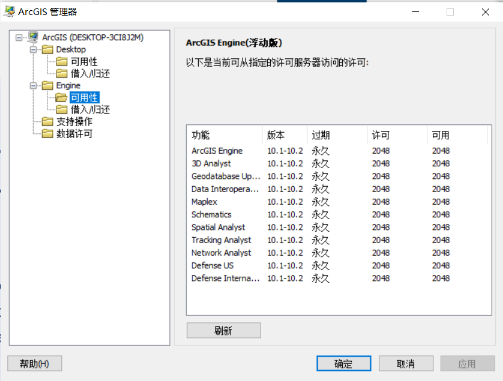Screen dimensions: 503x381
Task: Close the ArcGIS 管理器 window
Action: 486,12
